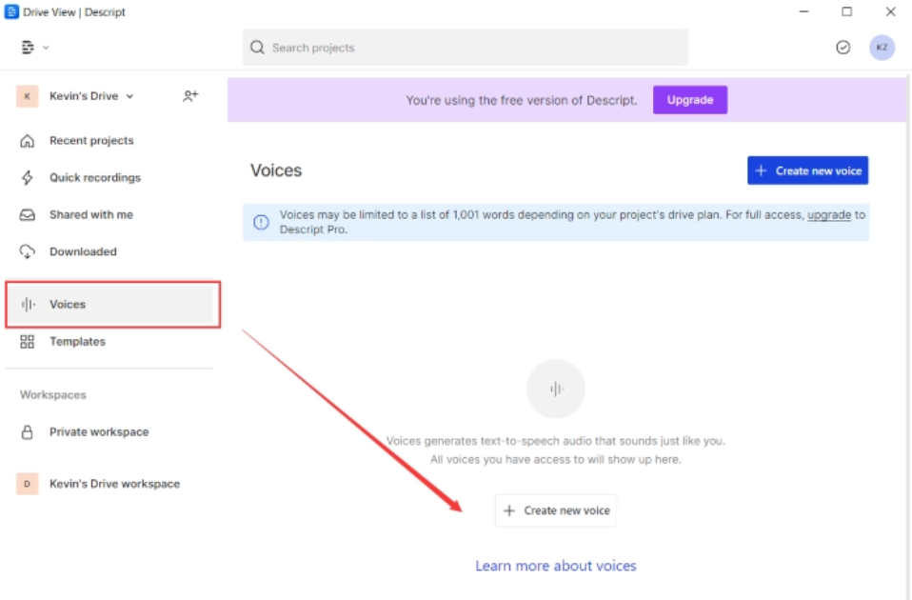This screenshot has width=912, height=600.
Task: Expand the chevron next to app menu icon
Action: pos(46,48)
